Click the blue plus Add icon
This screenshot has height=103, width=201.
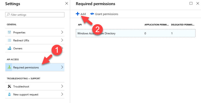pyautogui.click(x=77, y=14)
